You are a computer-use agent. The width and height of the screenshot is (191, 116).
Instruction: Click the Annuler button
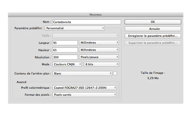pos(153,29)
